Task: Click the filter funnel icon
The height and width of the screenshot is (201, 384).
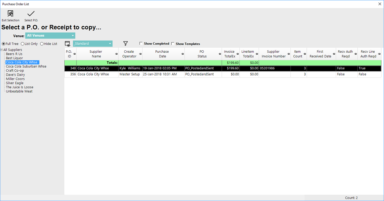Action: pyautogui.click(x=126, y=44)
